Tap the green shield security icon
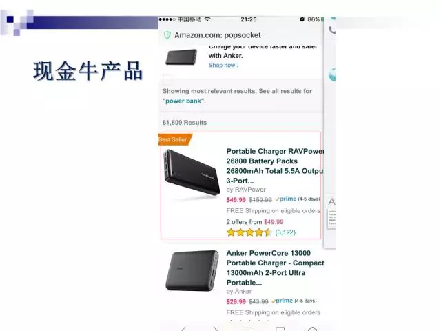The image size is (441, 331). coord(167,35)
